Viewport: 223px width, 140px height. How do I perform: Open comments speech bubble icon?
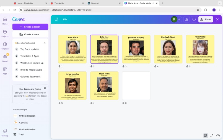click(194, 19)
